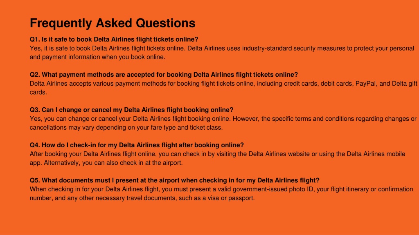This screenshot has width=419, height=235.
Task: Click the answer line about fare type
Action: [x=126, y=128]
